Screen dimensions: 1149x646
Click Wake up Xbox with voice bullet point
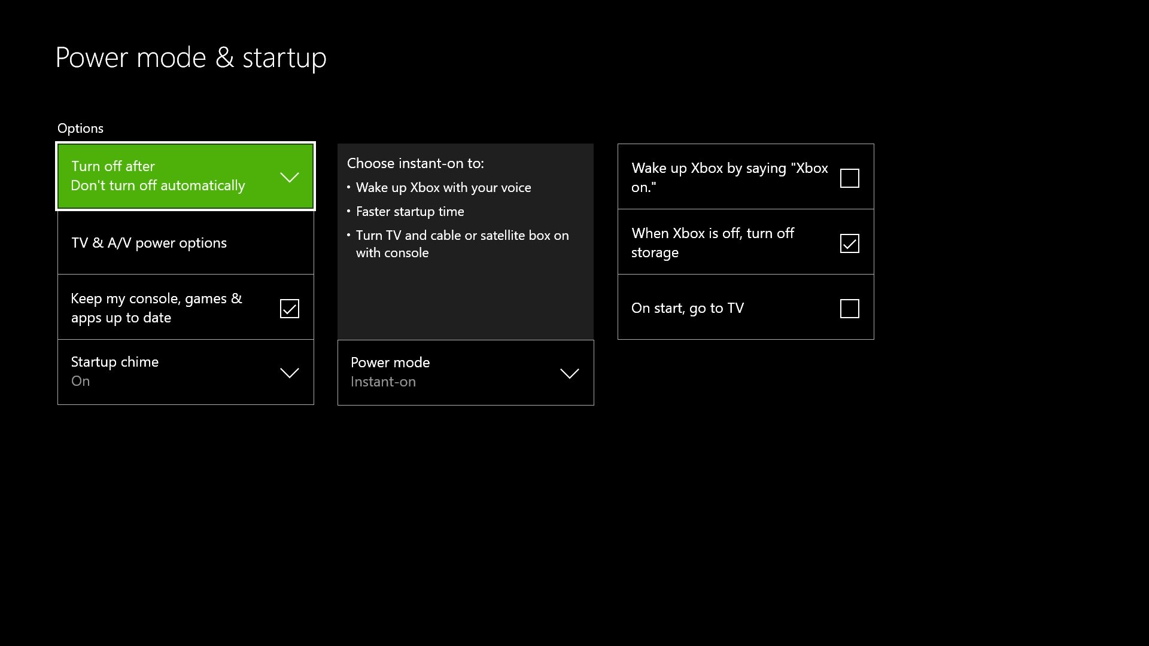pos(443,187)
